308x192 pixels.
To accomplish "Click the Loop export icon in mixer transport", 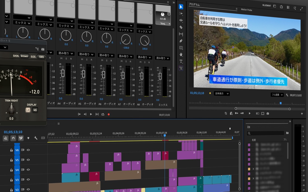I will (x=103, y=114).
